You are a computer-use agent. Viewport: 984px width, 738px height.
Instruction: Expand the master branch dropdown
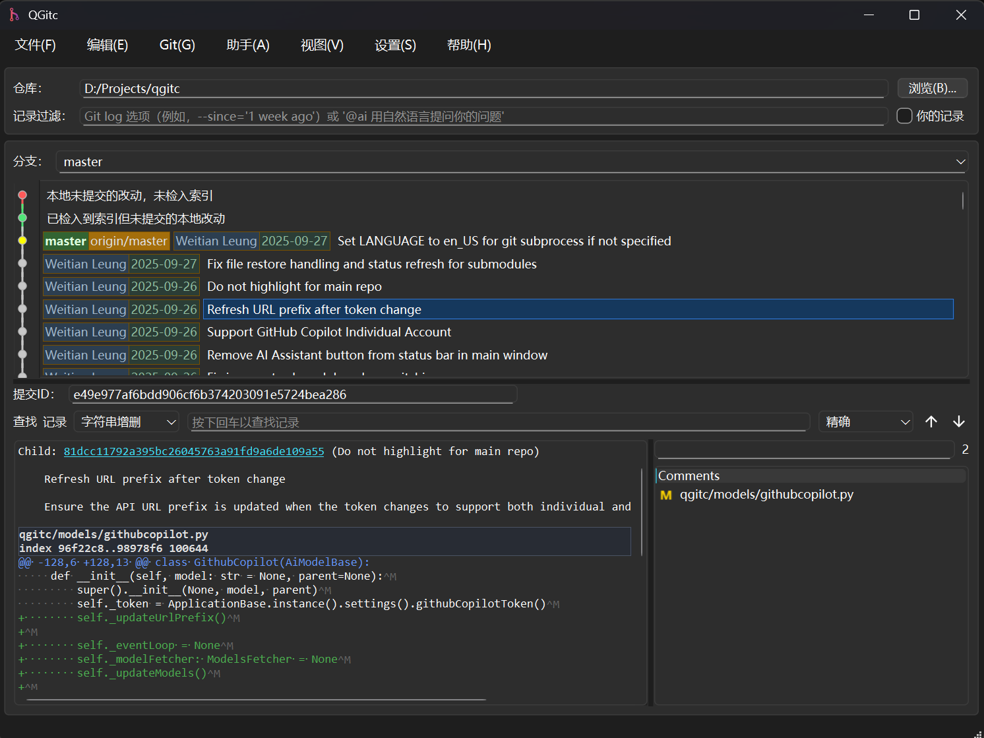(x=960, y=162)
